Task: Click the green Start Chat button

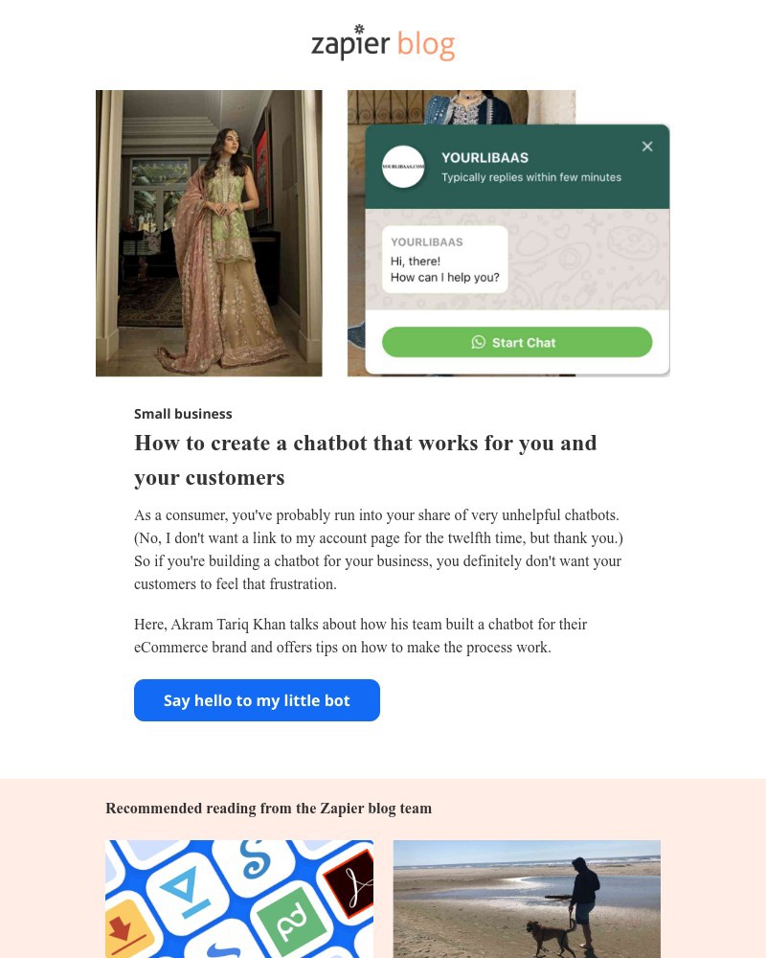Action: [517, 342]
